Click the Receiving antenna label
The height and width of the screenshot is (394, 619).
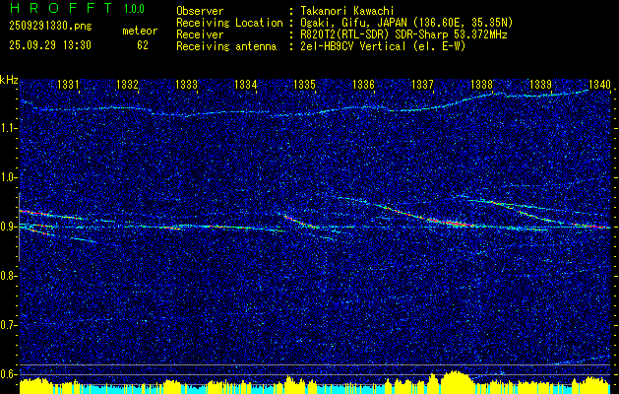coord(226,46)
